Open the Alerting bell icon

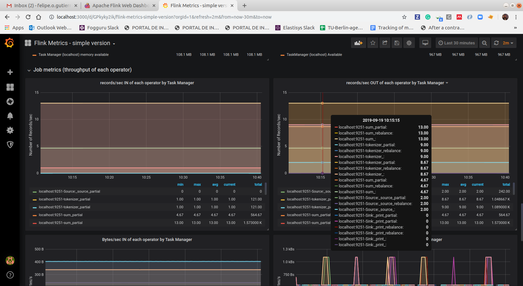coord(10,116)
